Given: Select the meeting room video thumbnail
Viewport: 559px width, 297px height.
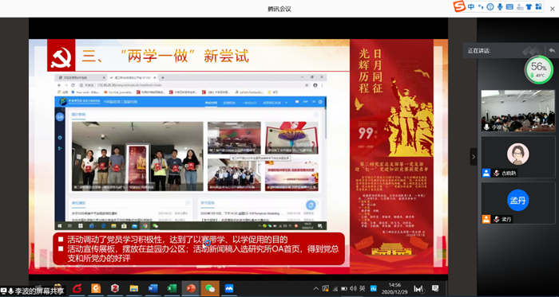Looking at the screenshot, I should (518, 111).
